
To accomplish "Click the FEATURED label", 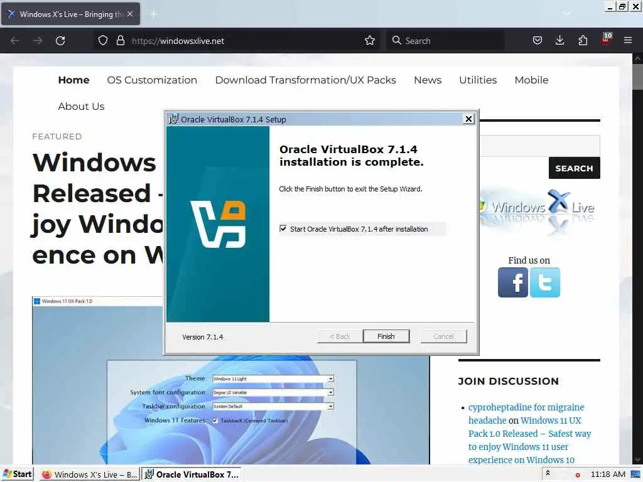I will 57,136.
